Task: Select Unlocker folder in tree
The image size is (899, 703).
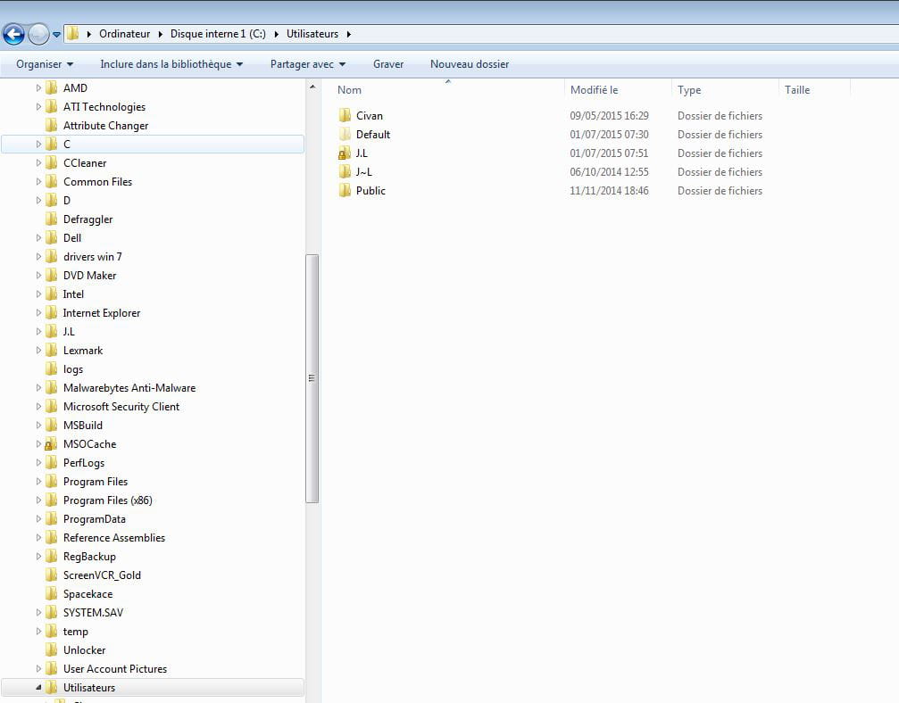Action: 84,650
